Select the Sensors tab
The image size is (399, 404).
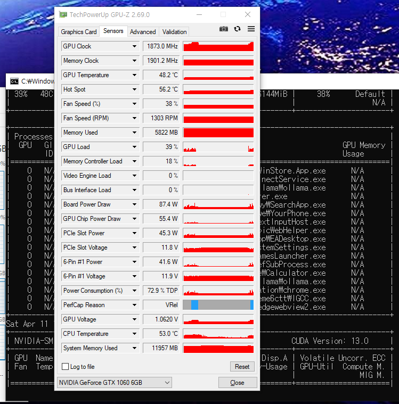tap(113, 31)
